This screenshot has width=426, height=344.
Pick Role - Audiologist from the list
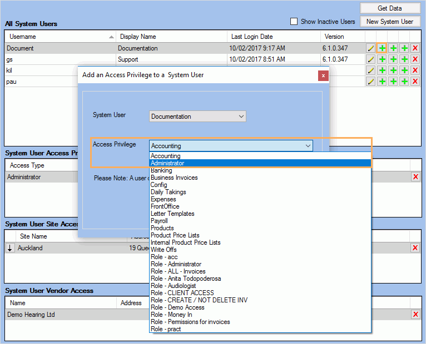pyautogui.click(x=173, y=286)
